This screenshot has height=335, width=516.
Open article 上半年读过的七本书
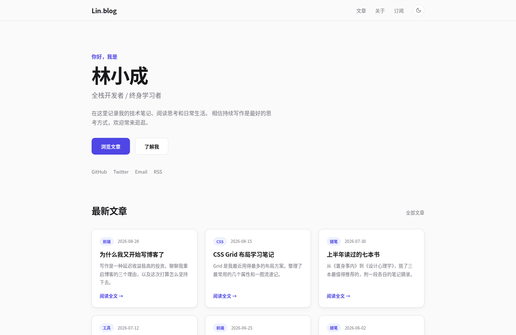coord(353,254)
